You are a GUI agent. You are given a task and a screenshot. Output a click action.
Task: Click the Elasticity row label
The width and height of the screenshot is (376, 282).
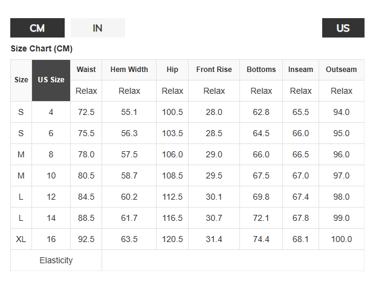[56, 260]
